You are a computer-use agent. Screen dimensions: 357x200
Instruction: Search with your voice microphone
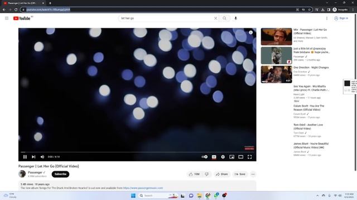pyautogui.click(x=235, y=18)
